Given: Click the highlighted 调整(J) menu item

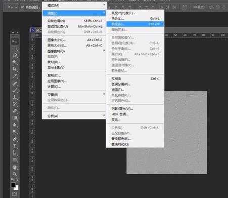Looking at the screenshot, I should 74,13.
